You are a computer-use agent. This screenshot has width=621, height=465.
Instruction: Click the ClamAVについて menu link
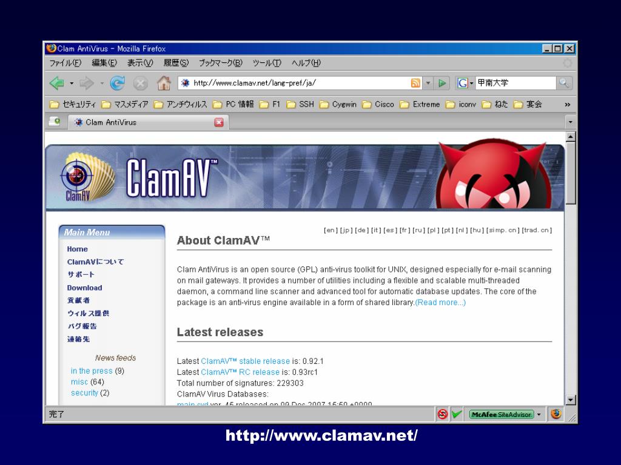coord(95,262)
